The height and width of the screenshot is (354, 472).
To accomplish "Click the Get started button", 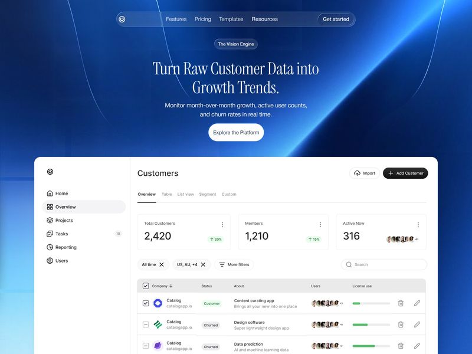I will tap(336, 19).
